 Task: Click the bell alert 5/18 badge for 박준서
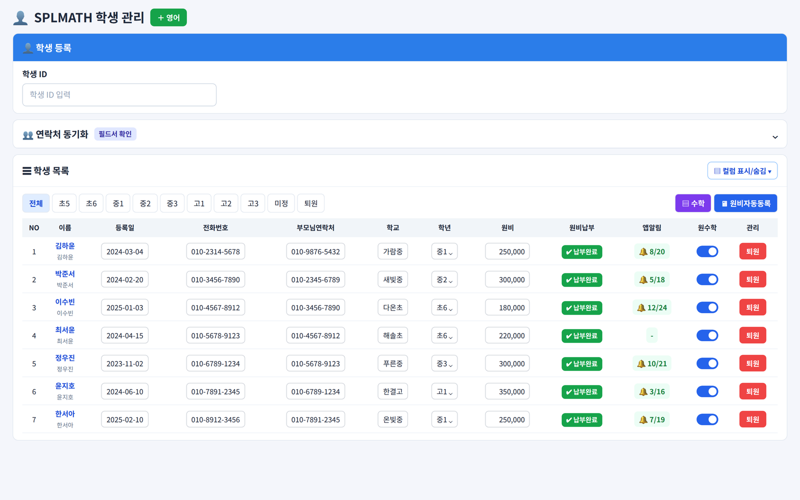pos(652,279)
